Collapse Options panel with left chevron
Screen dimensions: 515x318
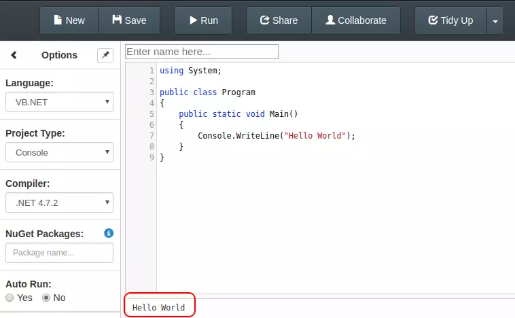point(14,56)
